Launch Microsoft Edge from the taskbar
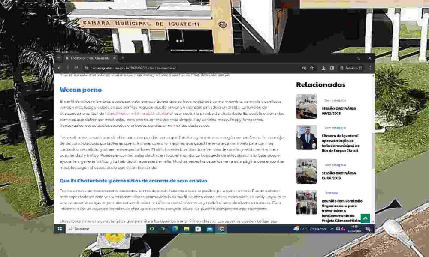Viewport: 429px width, 257px height. point(175,229)
